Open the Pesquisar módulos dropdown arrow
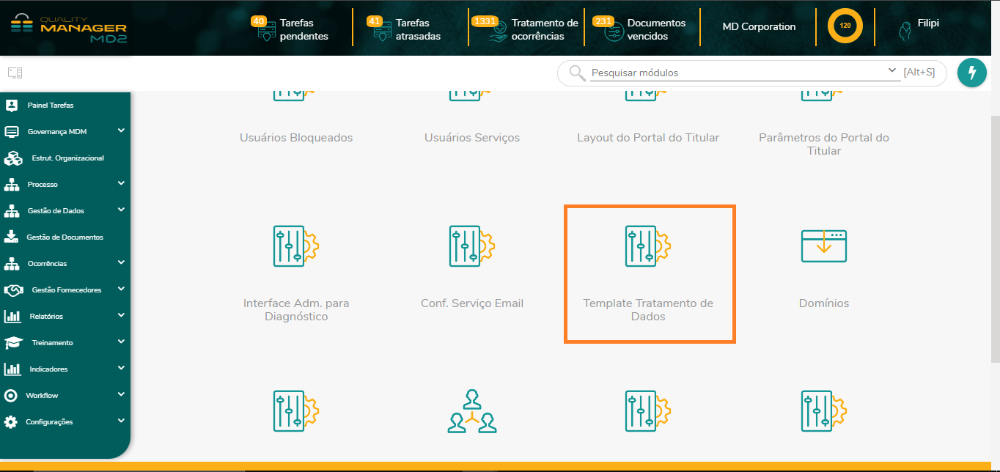Viewport: 1000px width, 472px height. coord(892,70)
